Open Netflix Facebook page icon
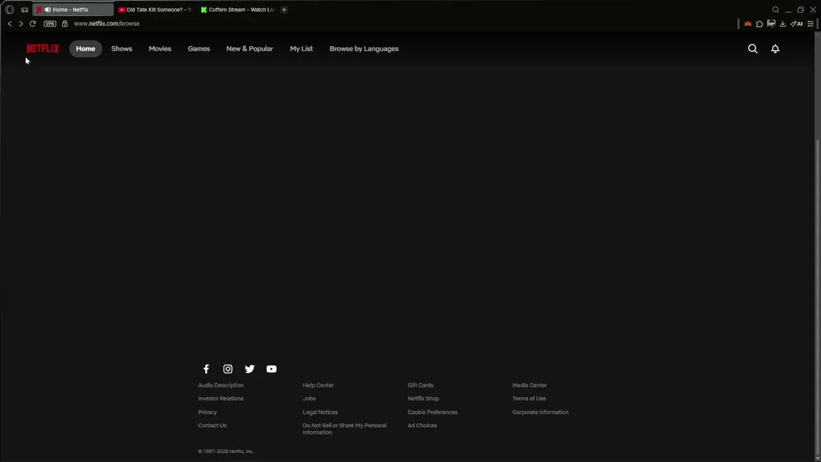This screenshot has height=462, width=821. 206,369
